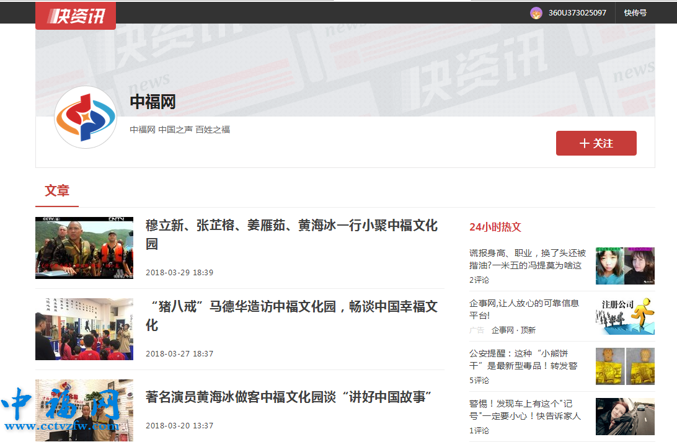Click the 注册公司 ad image
The height and width of the screenshot is (442, 677).
(x=625, y=316)
